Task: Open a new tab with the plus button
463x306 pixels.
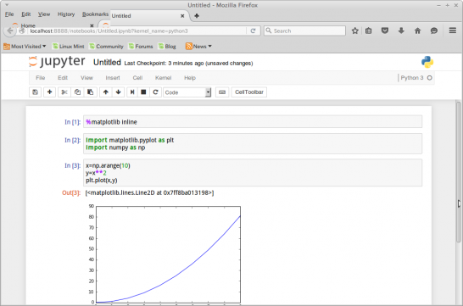Action: pos(197,15)
